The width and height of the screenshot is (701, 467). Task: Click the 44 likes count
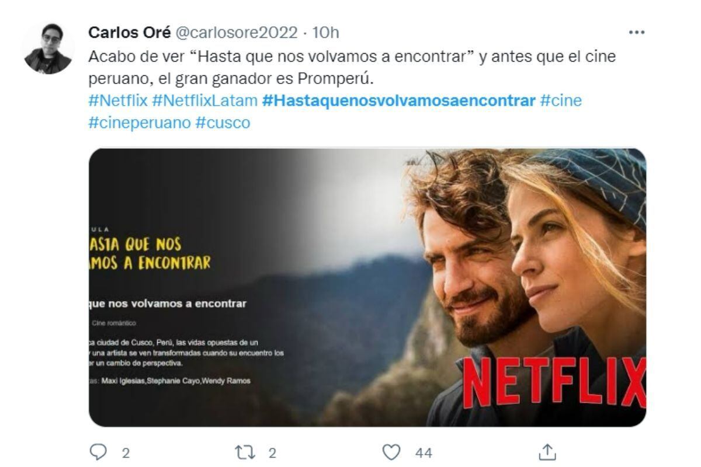424,453
